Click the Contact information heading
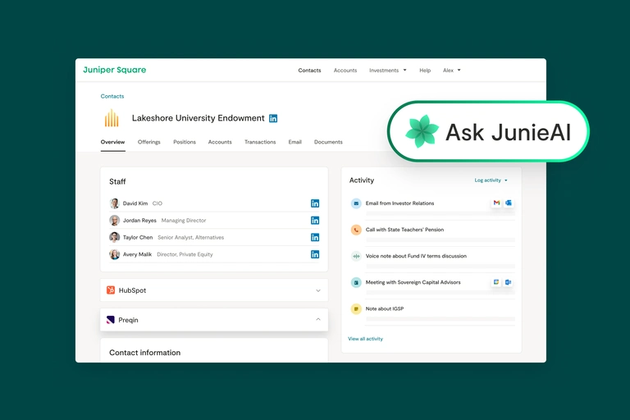 (144, 353)
